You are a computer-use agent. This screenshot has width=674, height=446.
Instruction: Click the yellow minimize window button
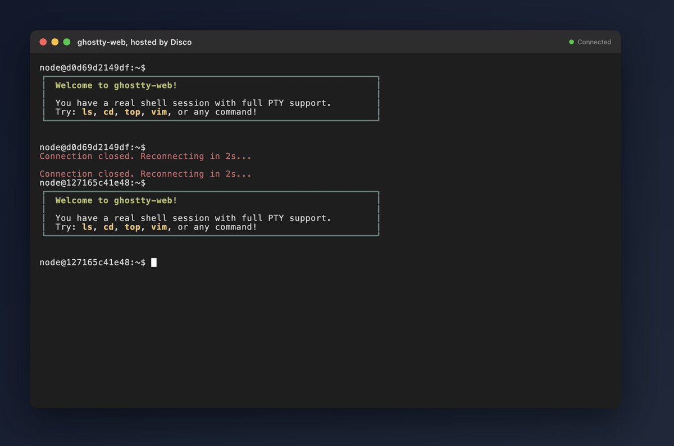[x=55, y=42]
